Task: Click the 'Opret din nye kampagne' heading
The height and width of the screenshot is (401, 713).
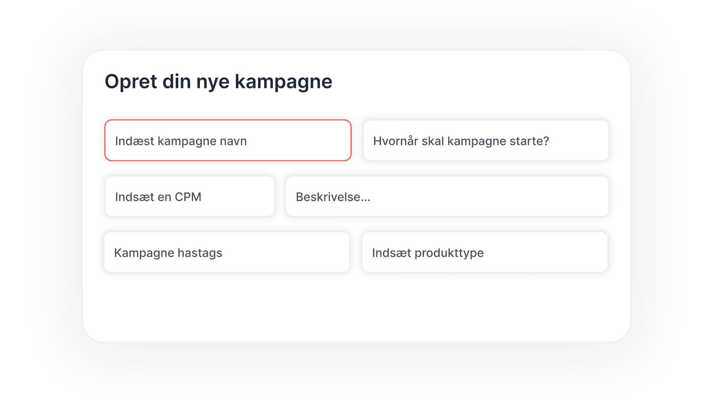Action: click(x=218, y=82)
